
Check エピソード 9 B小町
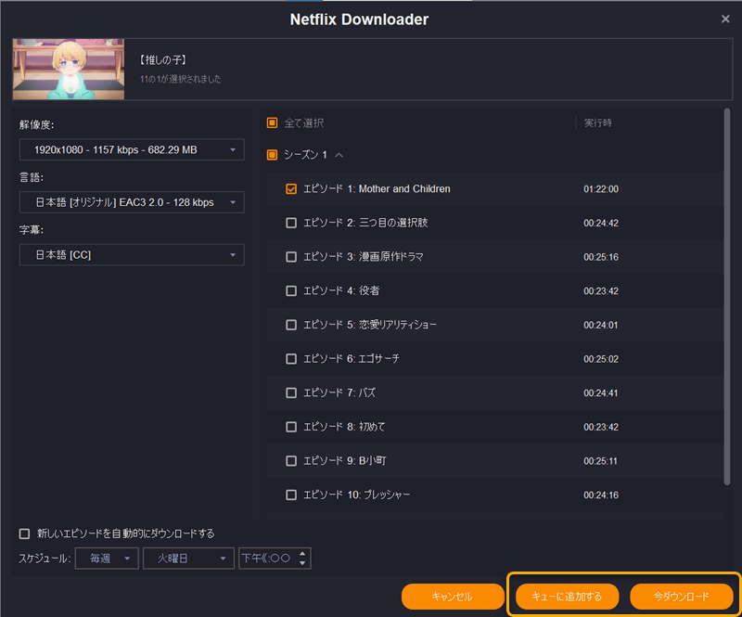[x=291, y=461]
